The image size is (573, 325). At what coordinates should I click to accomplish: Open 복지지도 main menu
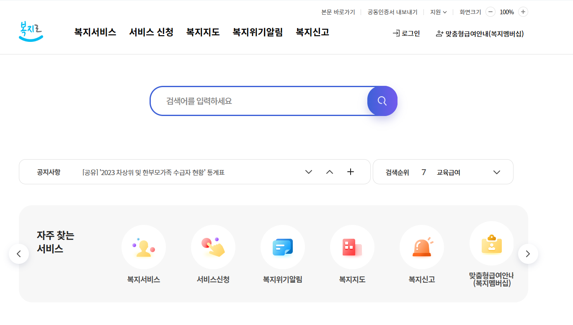203,32
